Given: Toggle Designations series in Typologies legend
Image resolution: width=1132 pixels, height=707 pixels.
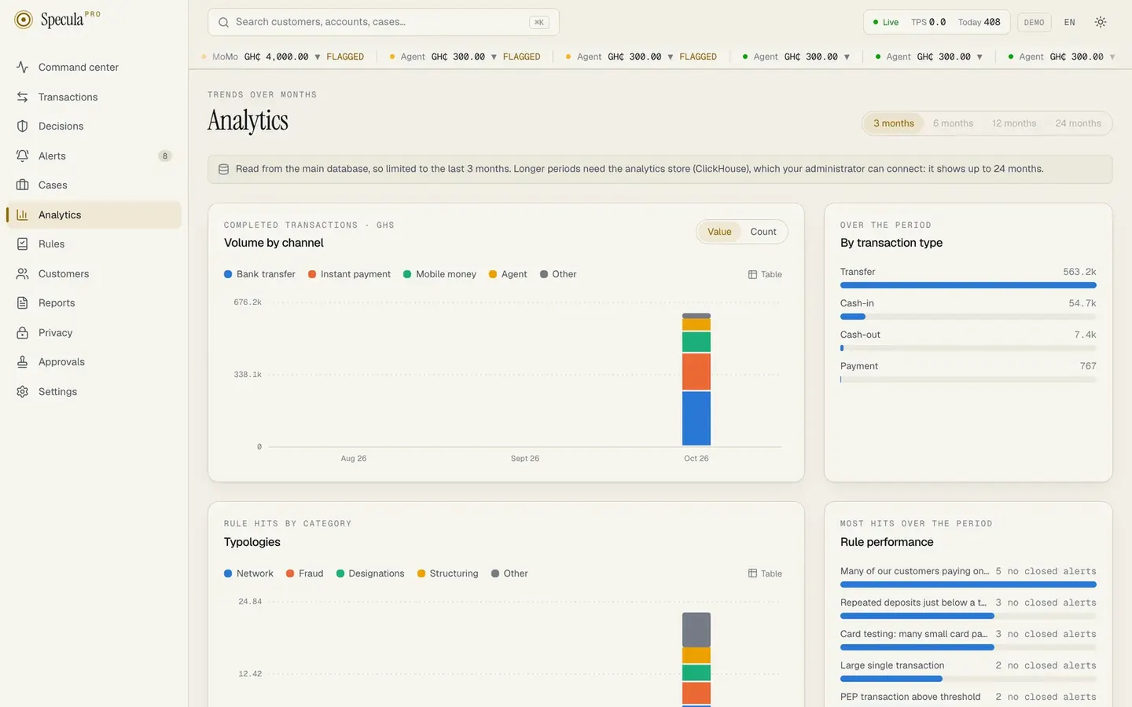Looking at the screenshot, I should (370, 573).
